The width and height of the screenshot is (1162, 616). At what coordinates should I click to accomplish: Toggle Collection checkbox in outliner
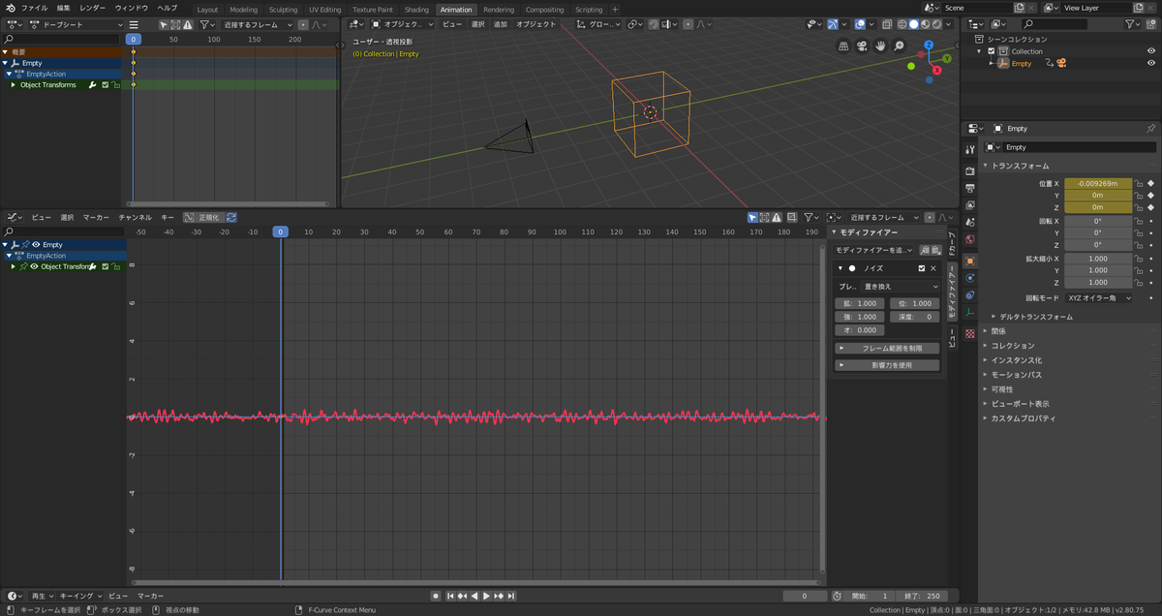coord(992,51)
